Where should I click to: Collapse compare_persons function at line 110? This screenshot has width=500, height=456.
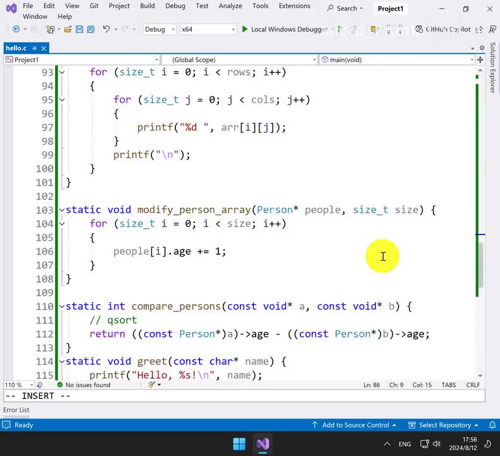coord(62,307)
